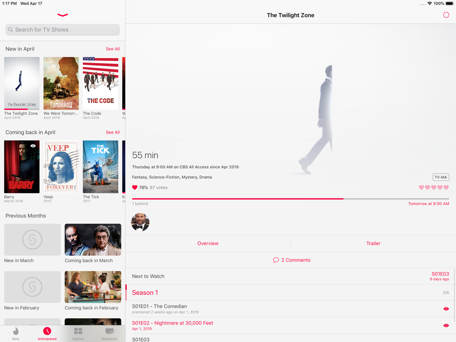456x342 pixels.
Task: Open the New in February placeholder tile
Action: click(x=32, y=287)
